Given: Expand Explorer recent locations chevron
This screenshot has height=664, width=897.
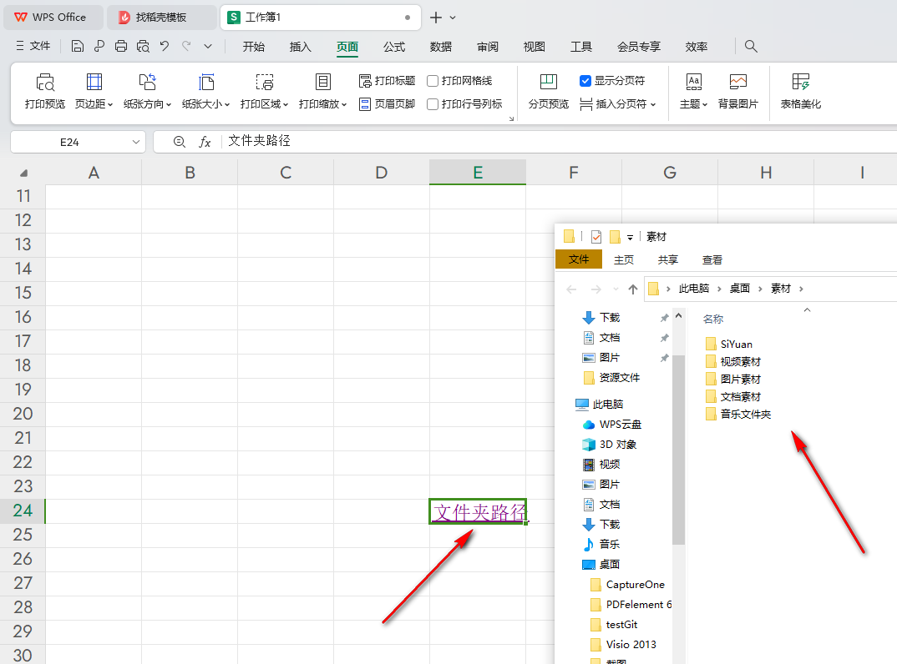Looking at the screenshot, I should click(x=616, y=289).
